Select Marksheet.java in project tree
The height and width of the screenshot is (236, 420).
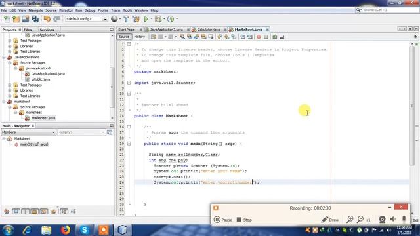tap(43, 118)
